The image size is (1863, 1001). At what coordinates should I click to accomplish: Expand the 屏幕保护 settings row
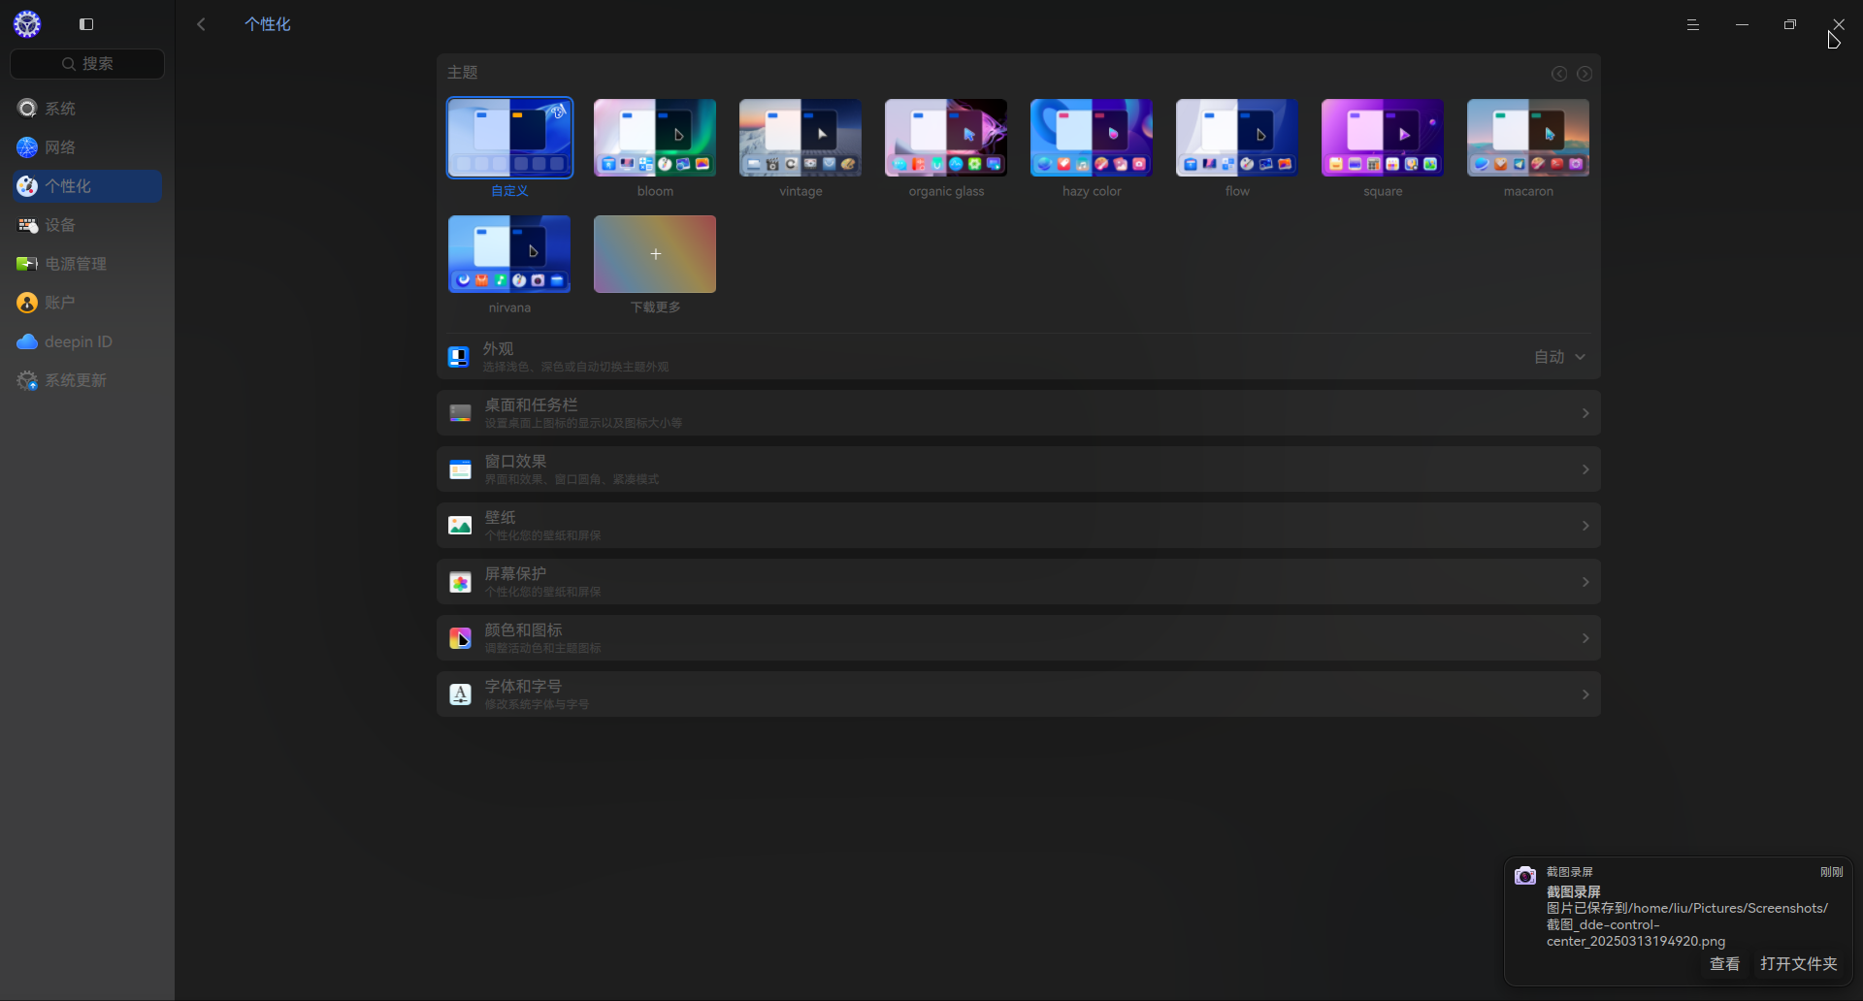pyautogui.click(x=1019, y=582)
